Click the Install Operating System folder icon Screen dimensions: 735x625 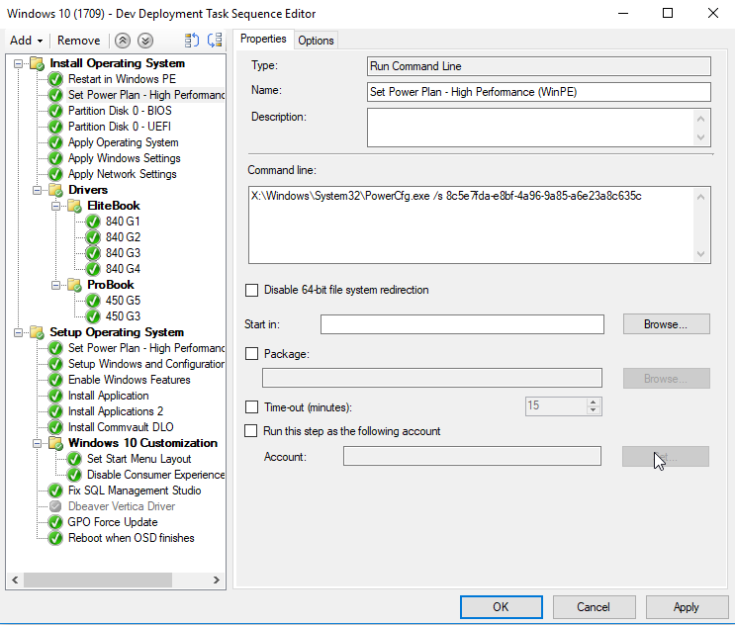[x=38, y=63]
